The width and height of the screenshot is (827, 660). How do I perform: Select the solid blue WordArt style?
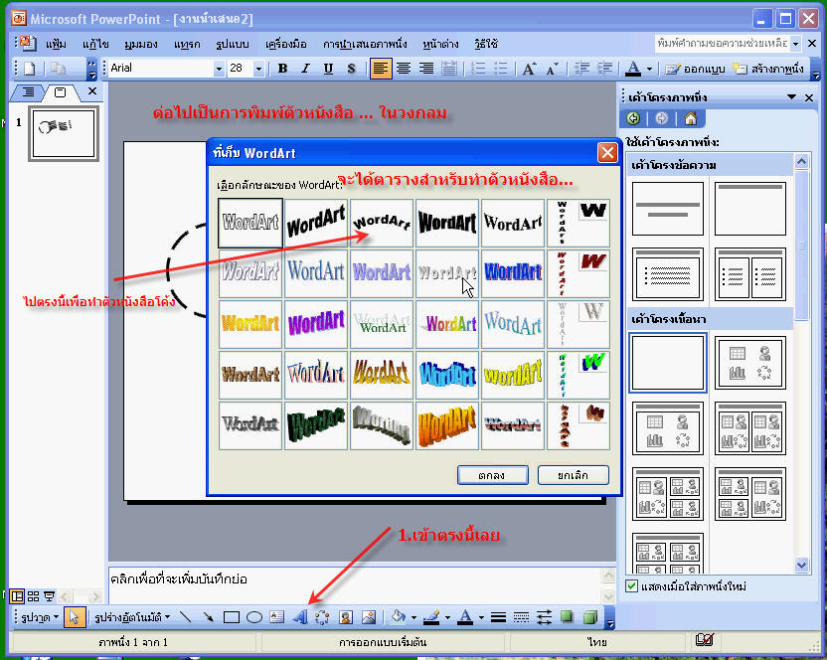pos(513,273)
